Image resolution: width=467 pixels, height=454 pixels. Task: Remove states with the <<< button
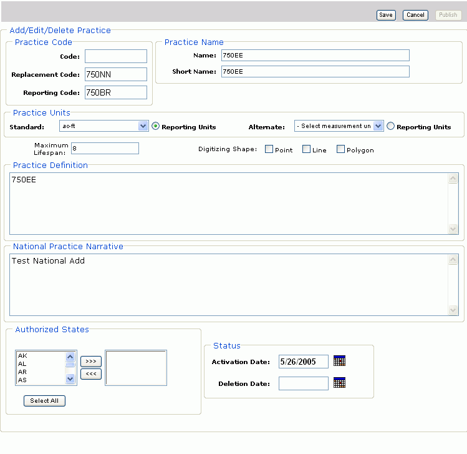pyautogui.click(x=91, y=374)
